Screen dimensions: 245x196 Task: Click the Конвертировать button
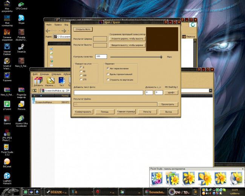point(83,112)
